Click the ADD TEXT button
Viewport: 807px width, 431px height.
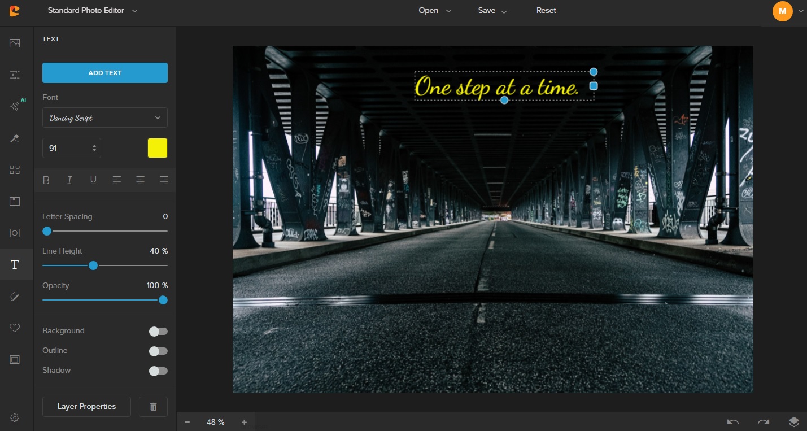pos(105,73)
